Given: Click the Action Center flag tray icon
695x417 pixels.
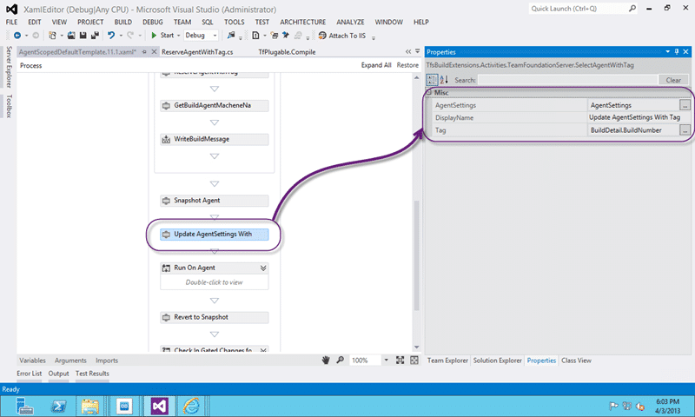Looking at the screenshot, I should (613, 406).
